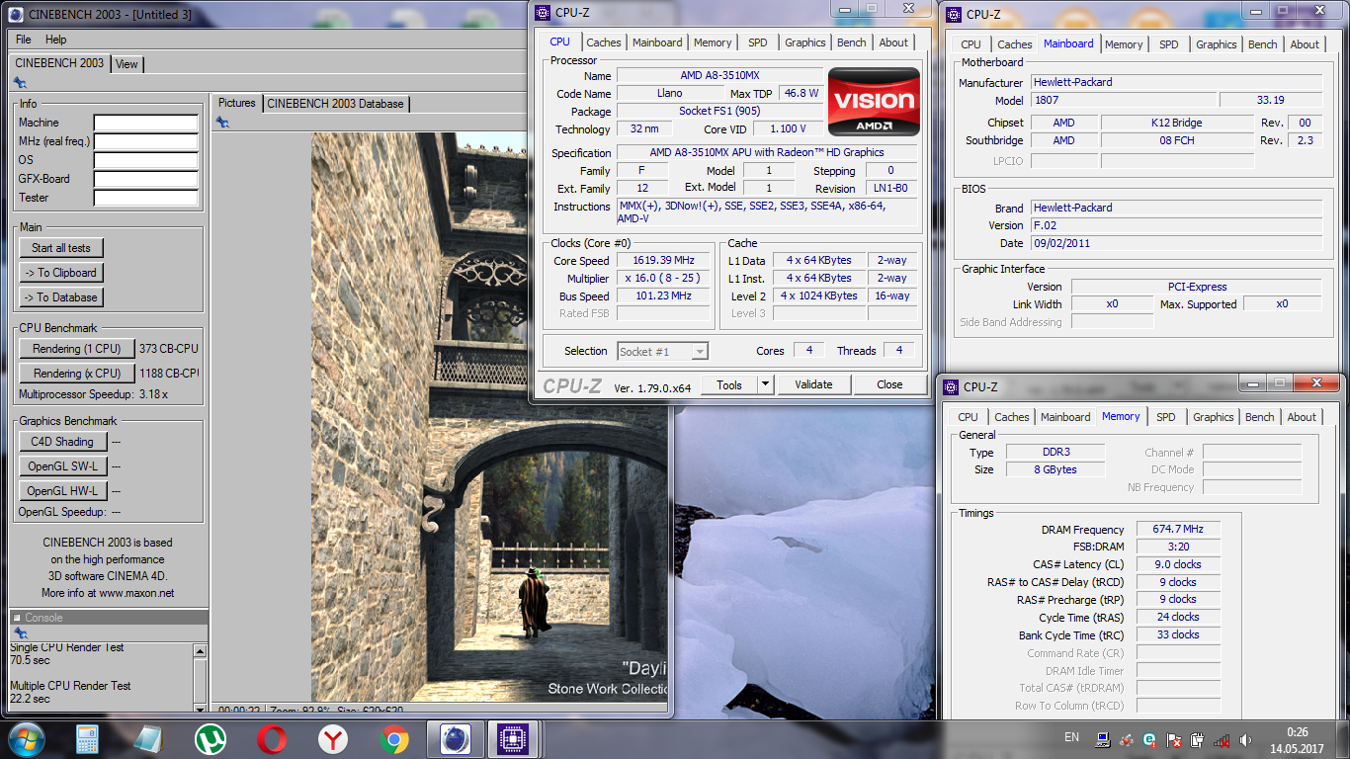
Task: Click the CPU-Z title icon in the CPU tab window
Action: [x=543, y=13]
